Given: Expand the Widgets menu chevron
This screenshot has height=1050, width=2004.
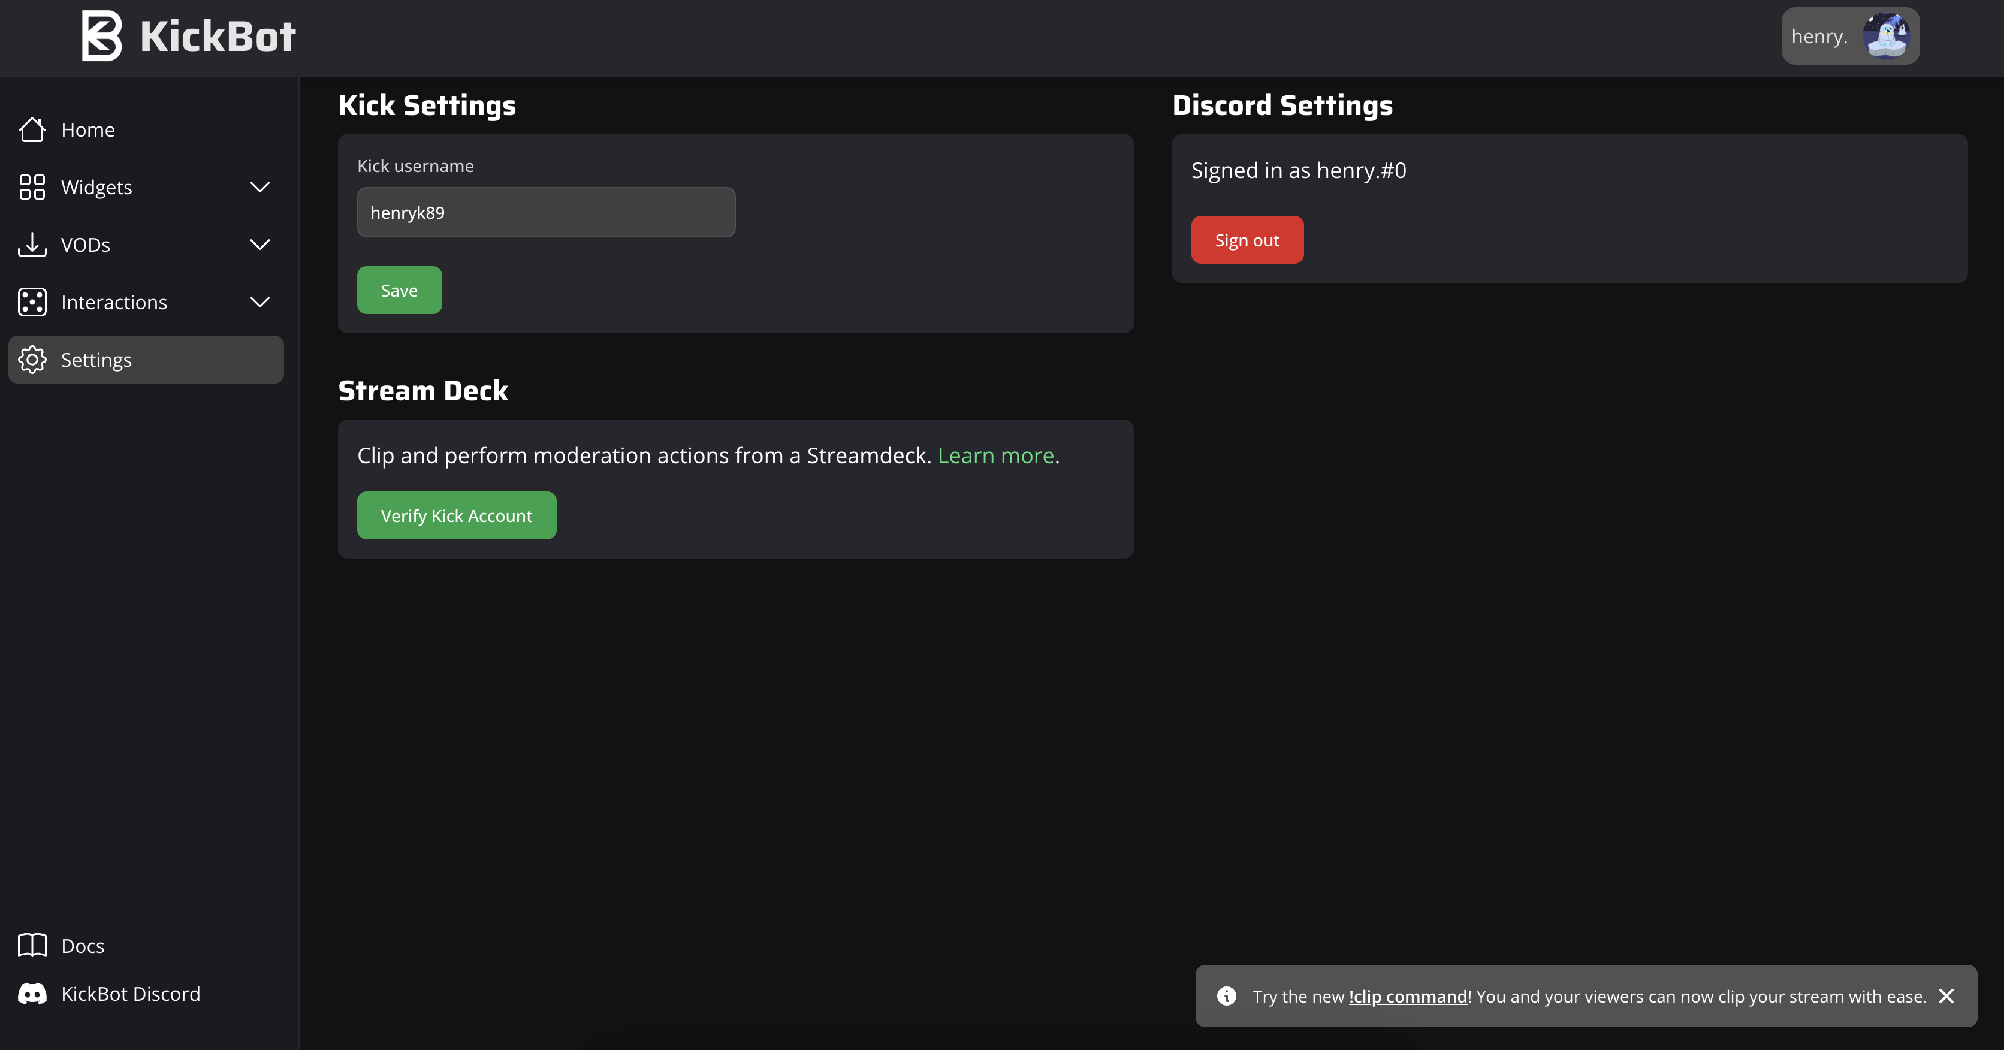Looking at the screenshot, I should click(x=260, y=188).
